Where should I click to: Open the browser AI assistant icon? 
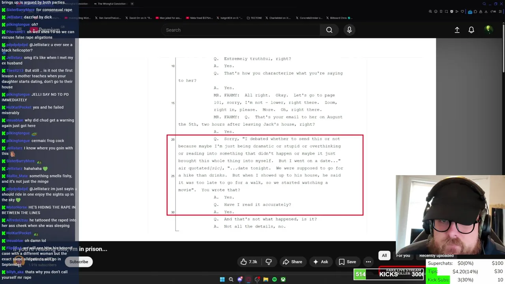[x=493, y=11]
